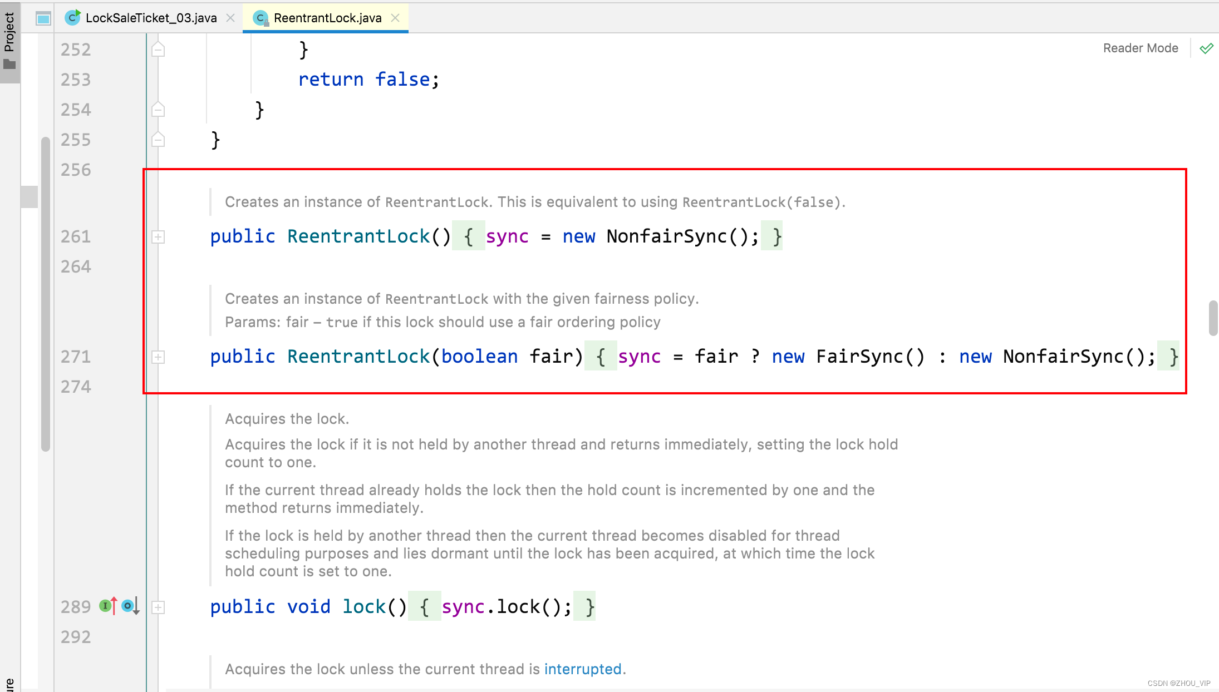Viewport: 1219px width, 692px height.
Task: Switch to the LockSaleTicket_03.java tab
Action: click(x=151, y=18)
